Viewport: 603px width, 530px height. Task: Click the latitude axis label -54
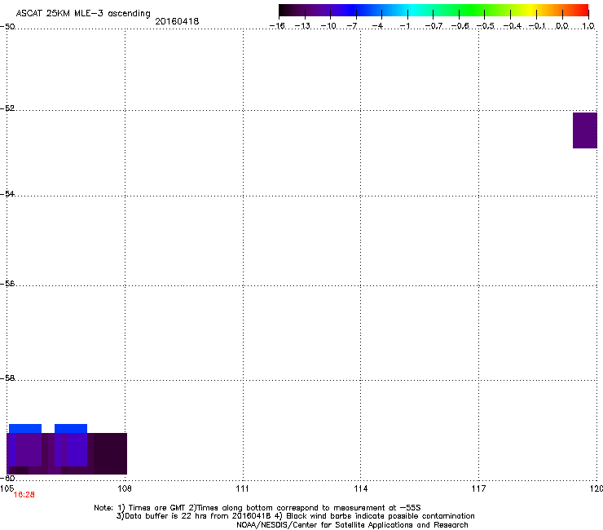(7, 193)
